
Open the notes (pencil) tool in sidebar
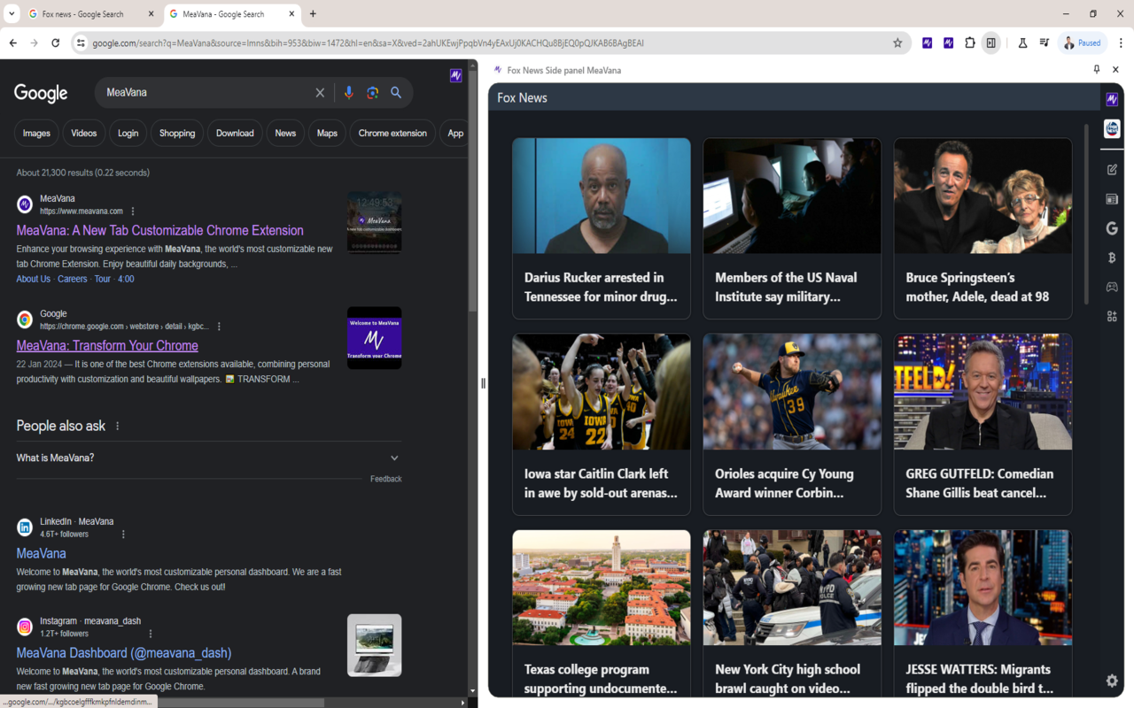point(1112,169)
